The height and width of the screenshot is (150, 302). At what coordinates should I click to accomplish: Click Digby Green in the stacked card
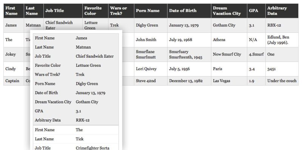pyautogui.click(x=87, y=84)
